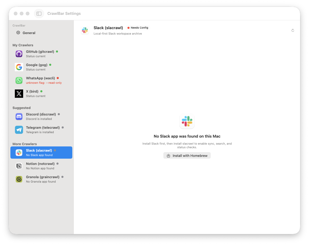
Task: Click the General gear icon
Action: pos(18,33)
